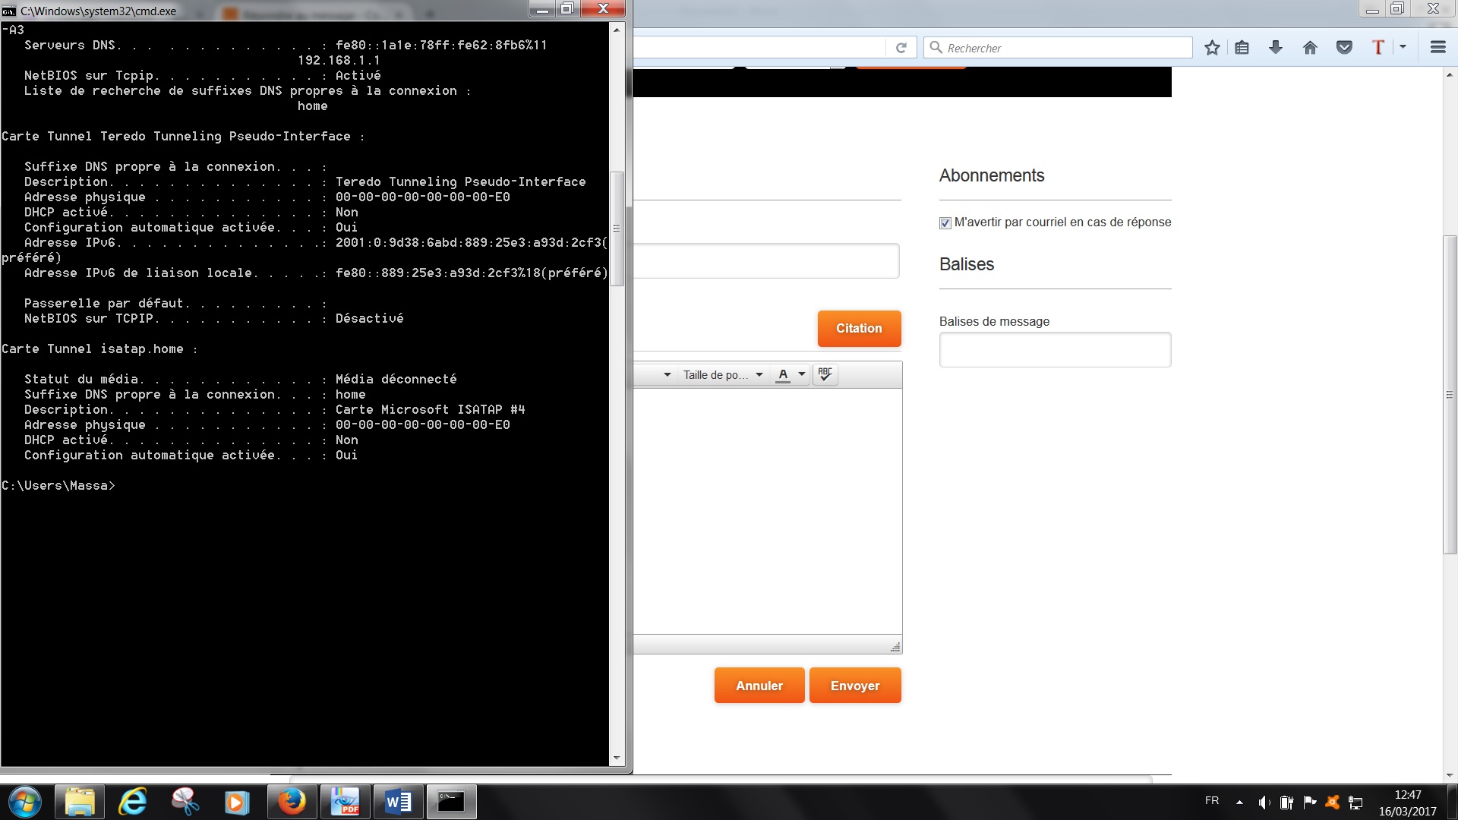
Task: Click the Balises de message input field
Action: coord(1055,350)
